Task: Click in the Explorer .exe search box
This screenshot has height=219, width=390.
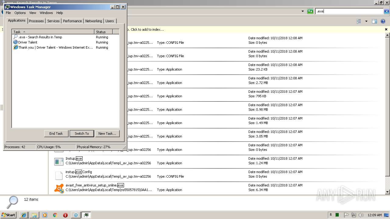Action: [349, 11]
